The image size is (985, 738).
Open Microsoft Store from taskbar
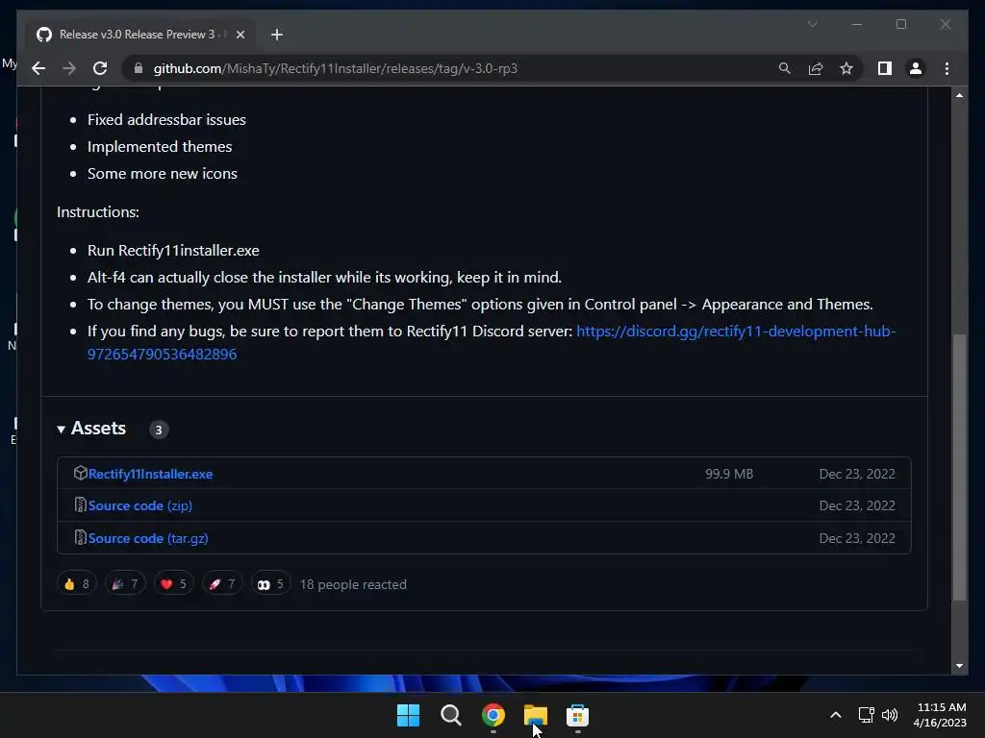(x=577, y=715)
